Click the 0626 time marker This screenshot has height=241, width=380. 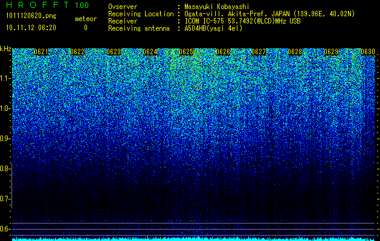click(x=223, y=51)
